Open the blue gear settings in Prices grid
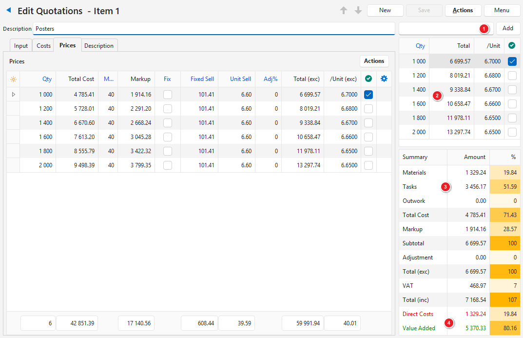The image size is (523, 338). (384, 79)
